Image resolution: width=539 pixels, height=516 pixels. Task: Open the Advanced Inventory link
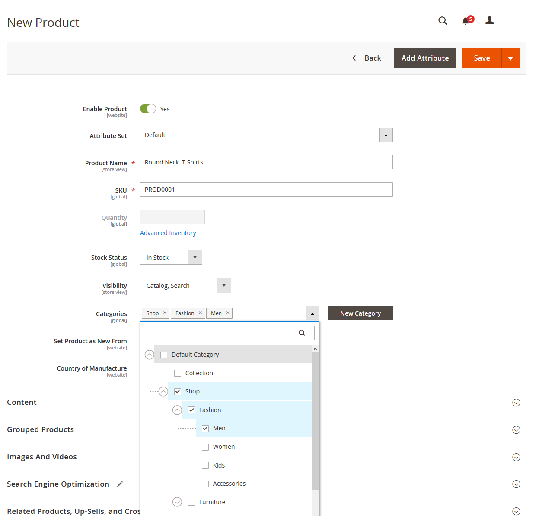pyautogui.click(x=168, y=233)
